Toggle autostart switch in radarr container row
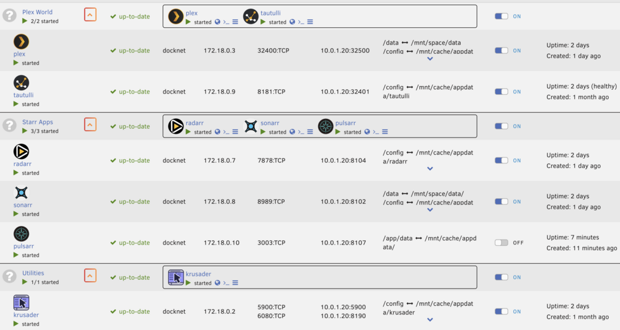The width and height of the screenshot is (620, 330). pyautogui.click(x=502, y=160)
